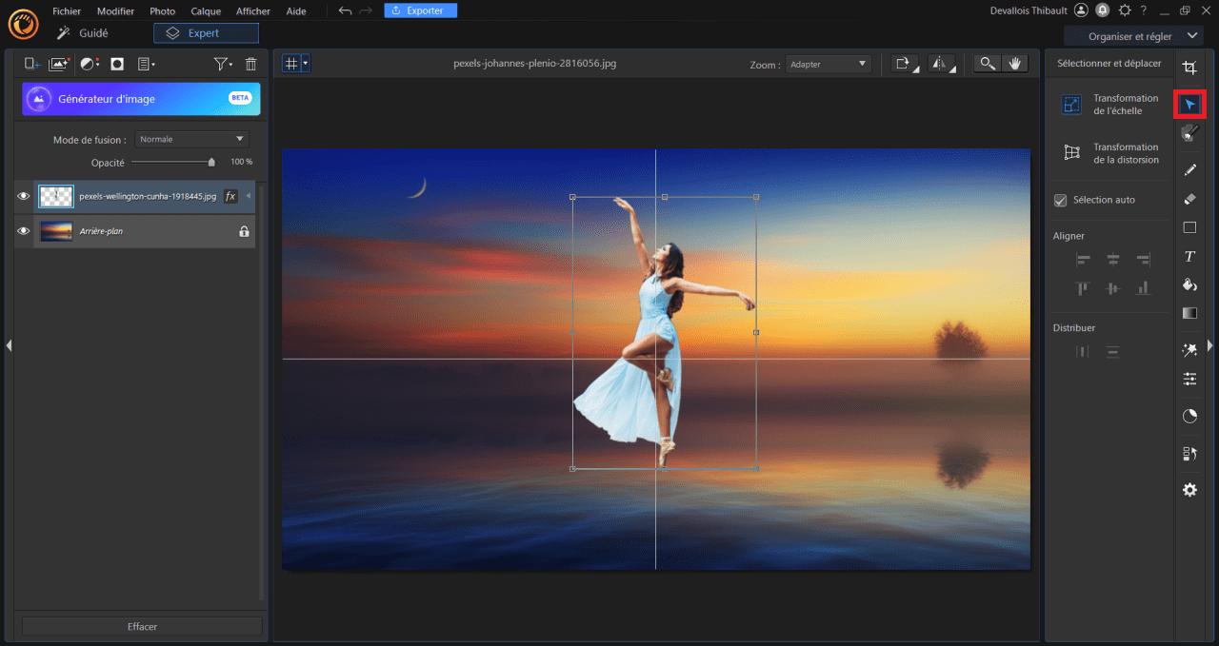Viewport: 1219px width, 646px height.
Task: Select the Gradient tool
Action: pyautogui.click(x=1189, y=313)
